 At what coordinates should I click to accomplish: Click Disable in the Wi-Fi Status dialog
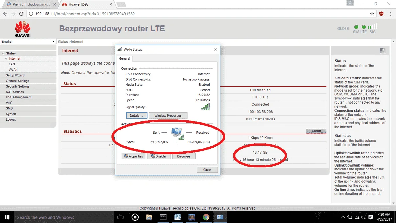coord(159,156)
